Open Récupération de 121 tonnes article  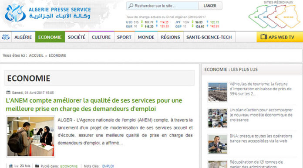[x=256, y=164]
